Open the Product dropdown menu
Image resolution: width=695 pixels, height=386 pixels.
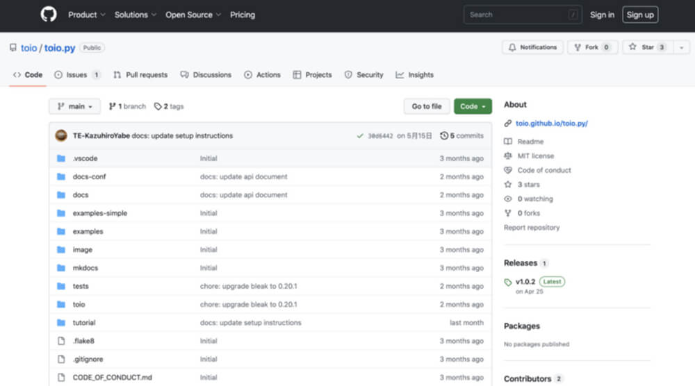pyautogui.click(x=86, y=15)
